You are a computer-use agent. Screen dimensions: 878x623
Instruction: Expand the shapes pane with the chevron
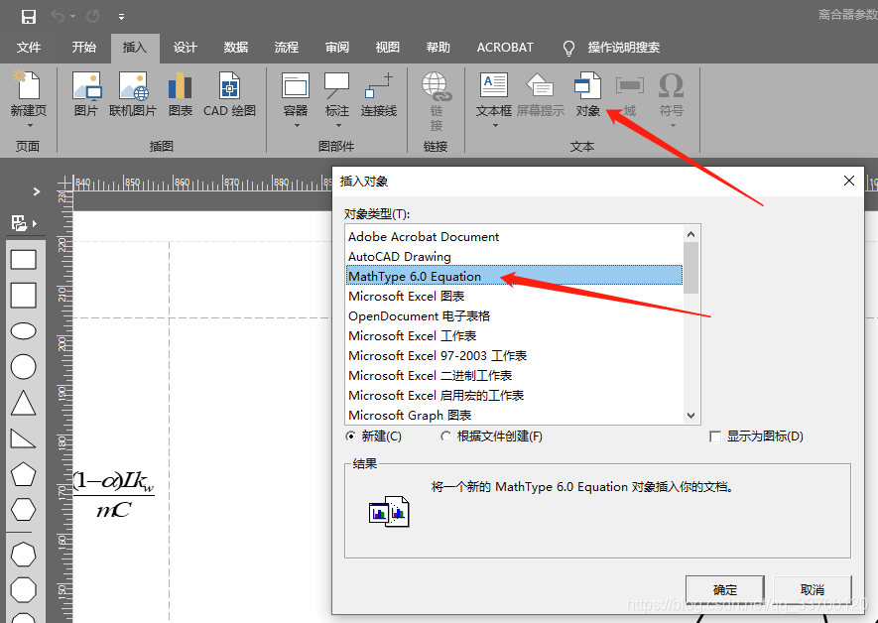click(37, 191)
